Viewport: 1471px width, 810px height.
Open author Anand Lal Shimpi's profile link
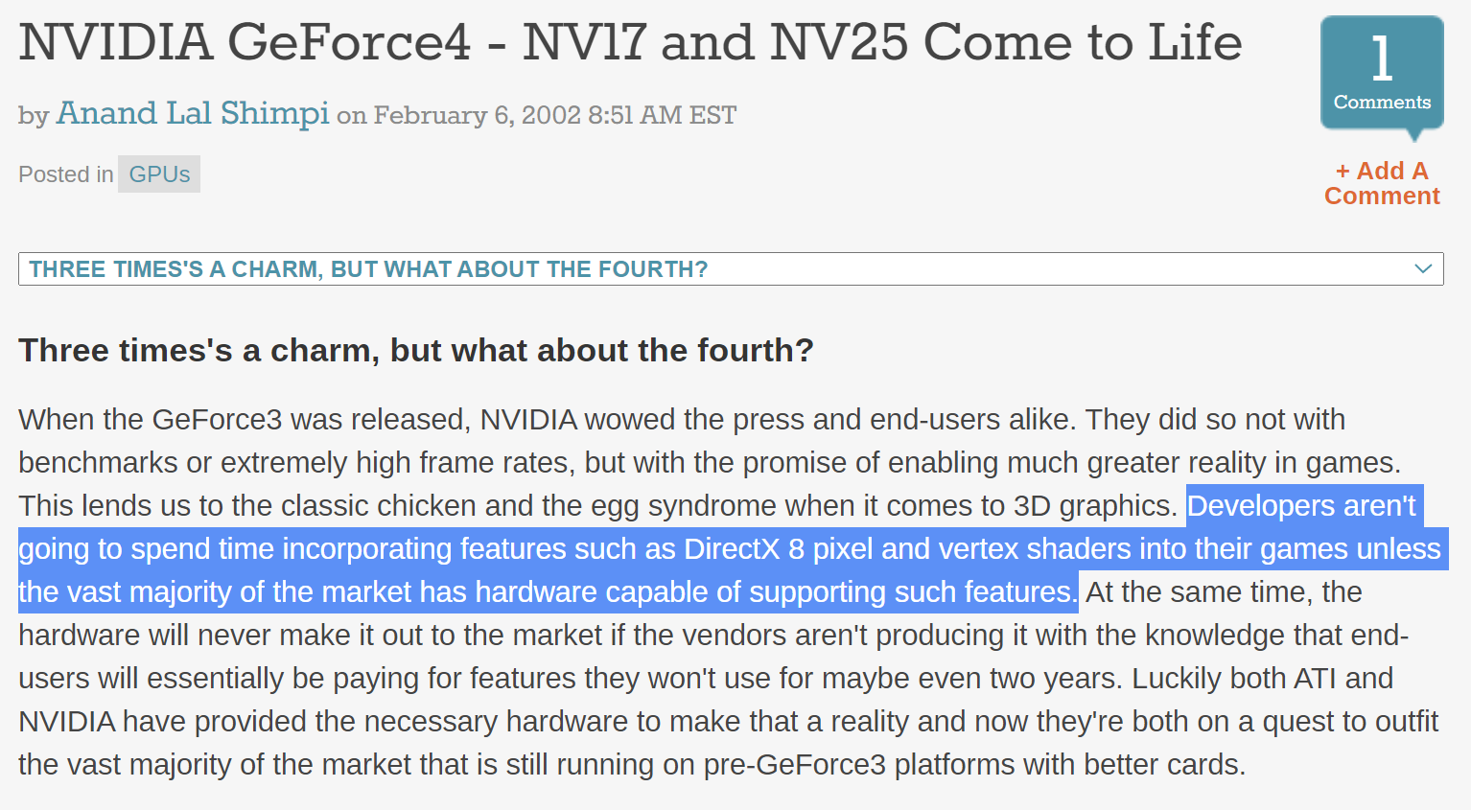(x=193, y=114)
